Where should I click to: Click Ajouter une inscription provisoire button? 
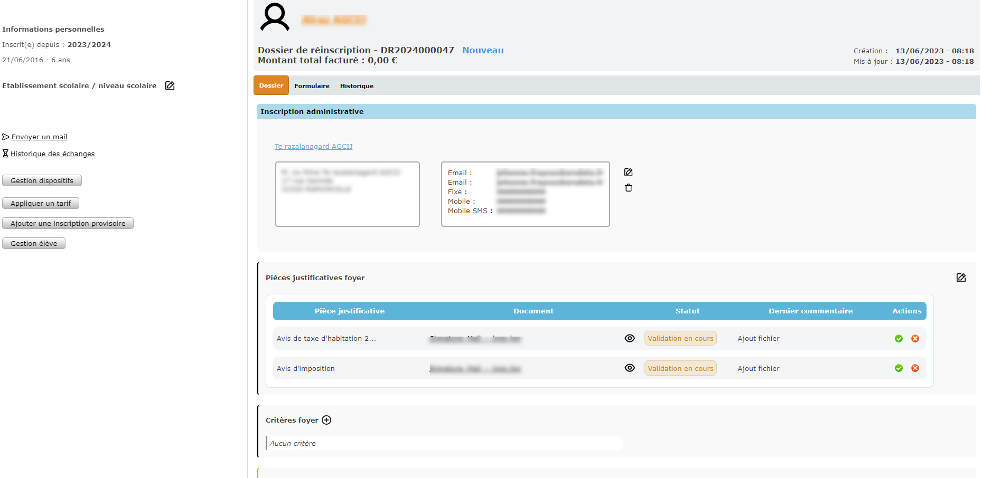click(x=68, y=223)
